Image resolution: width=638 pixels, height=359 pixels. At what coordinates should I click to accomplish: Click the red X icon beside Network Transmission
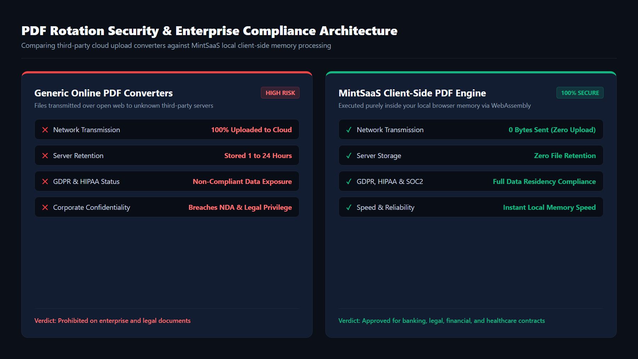pos(45,130)
